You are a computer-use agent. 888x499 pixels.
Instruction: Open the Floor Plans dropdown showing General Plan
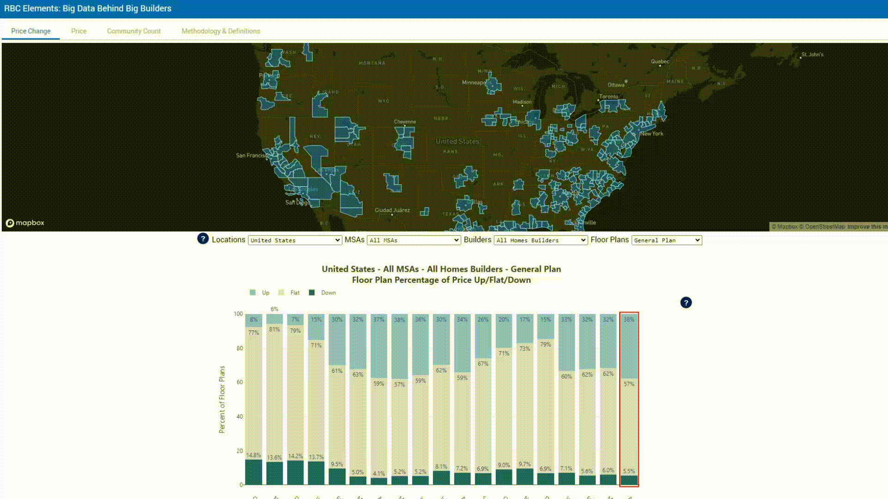[667, 240]
